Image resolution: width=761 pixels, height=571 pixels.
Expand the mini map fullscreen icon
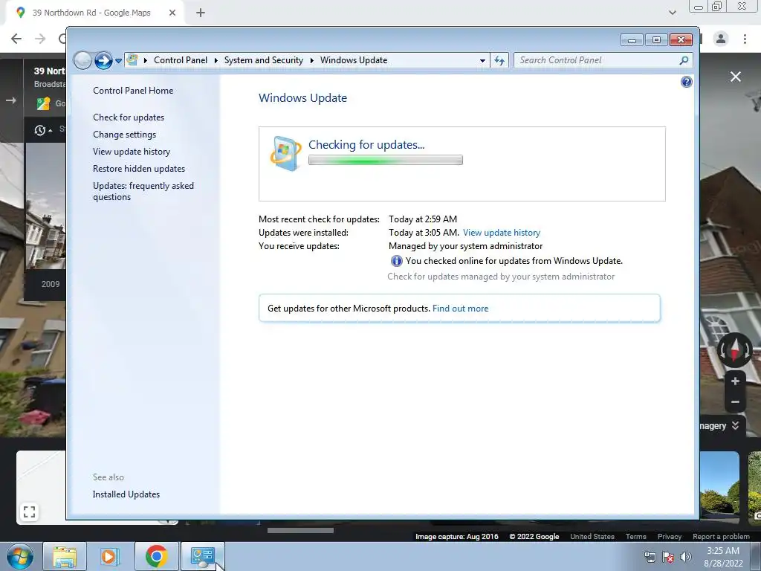29,512
